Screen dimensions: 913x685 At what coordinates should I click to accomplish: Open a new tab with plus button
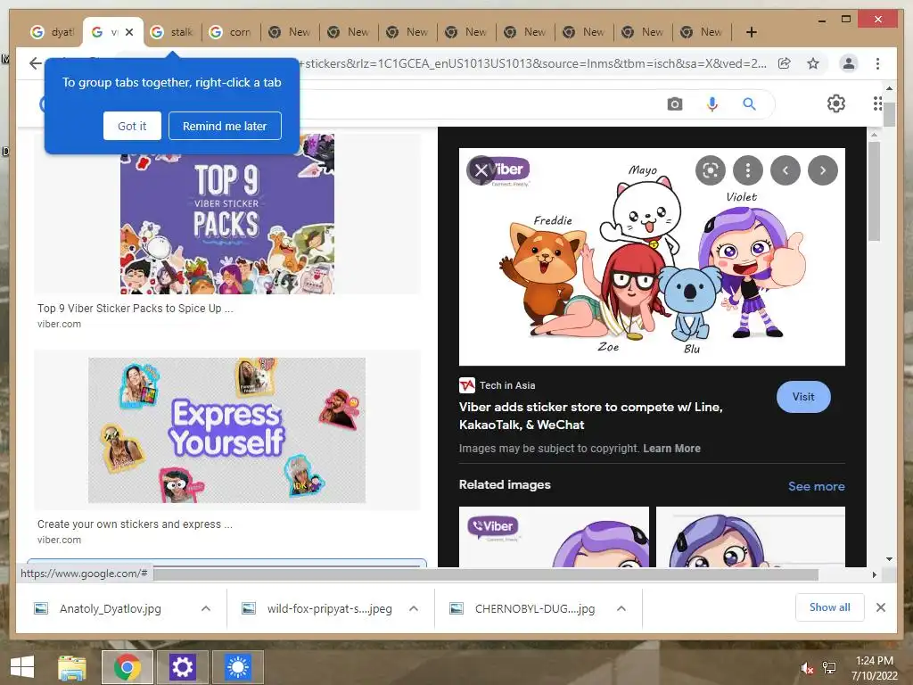(751, 32)
